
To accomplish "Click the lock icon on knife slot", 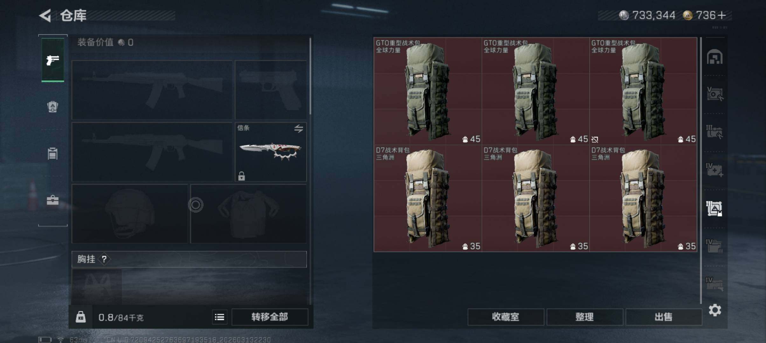I will tap(241, 176).
